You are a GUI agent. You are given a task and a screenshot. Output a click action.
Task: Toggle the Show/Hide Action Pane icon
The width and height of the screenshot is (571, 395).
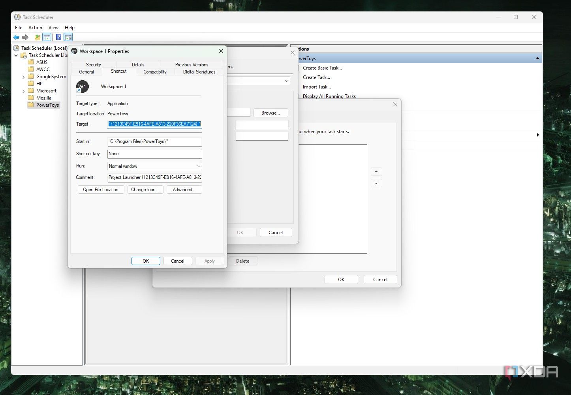[x=68, y=37]
